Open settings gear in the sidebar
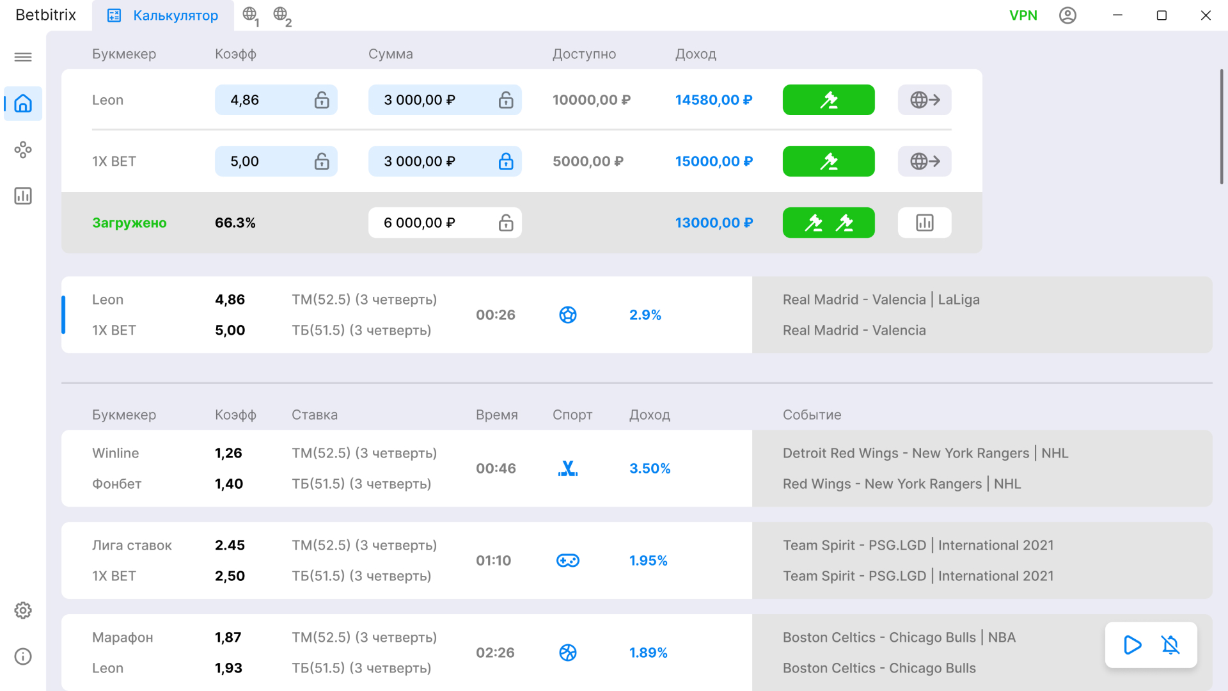Viewport: 1228px width, 691px height. point(23,610)
